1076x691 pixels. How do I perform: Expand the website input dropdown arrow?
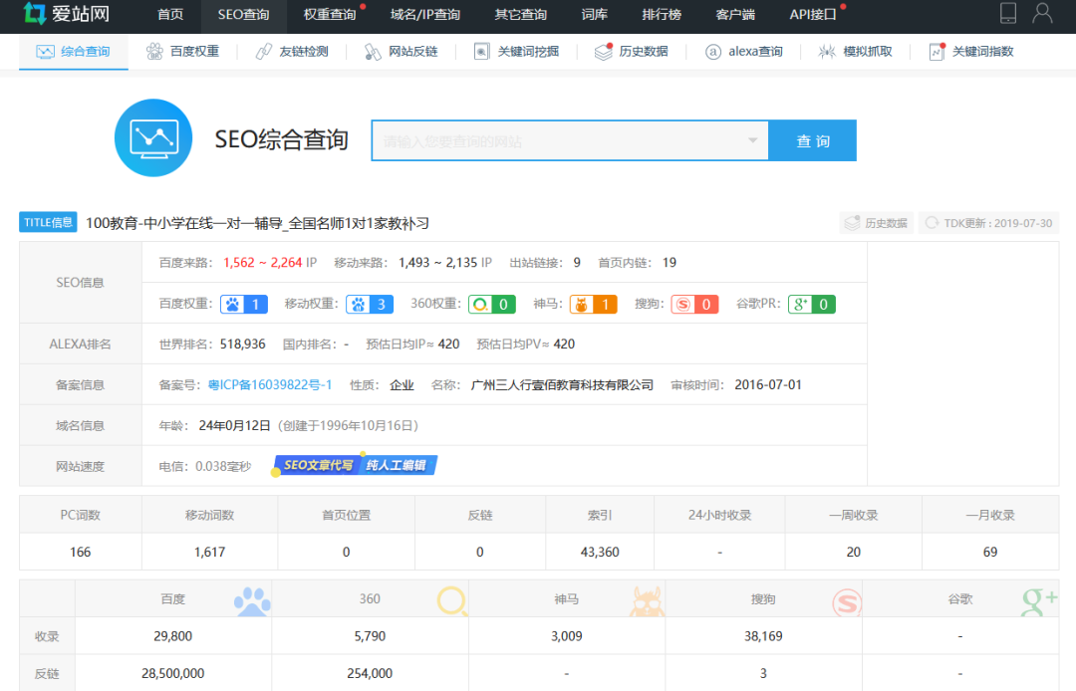(x=753, y=140)
